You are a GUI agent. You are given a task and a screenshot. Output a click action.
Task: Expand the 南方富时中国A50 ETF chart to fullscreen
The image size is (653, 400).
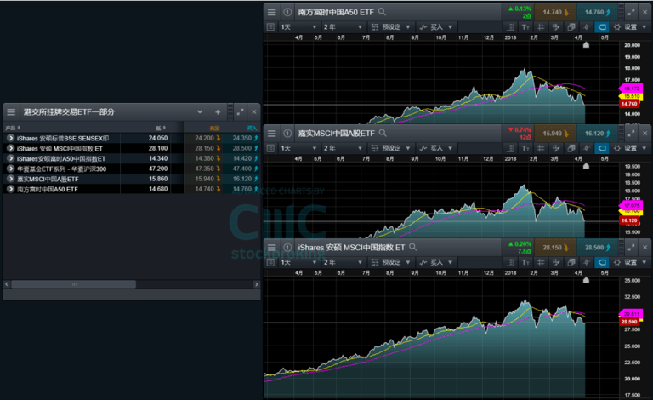coord(632,13)
